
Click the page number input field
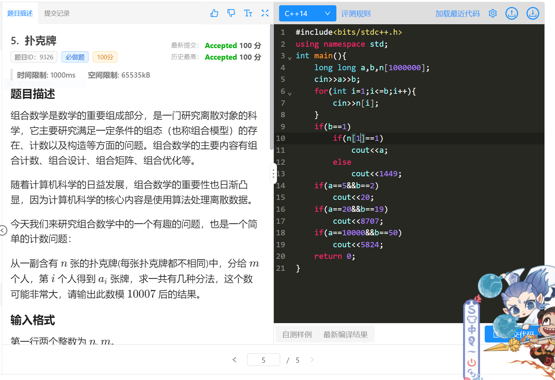[x=264, y=360]
